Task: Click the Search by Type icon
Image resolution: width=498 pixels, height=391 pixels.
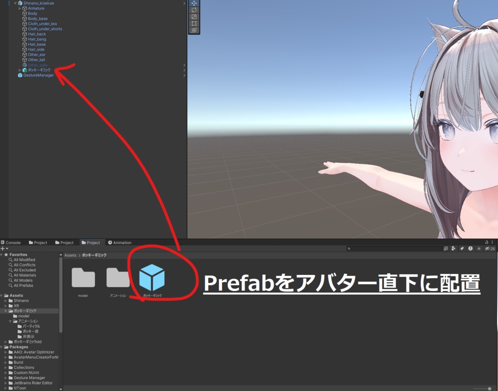Action: (453, 249)
